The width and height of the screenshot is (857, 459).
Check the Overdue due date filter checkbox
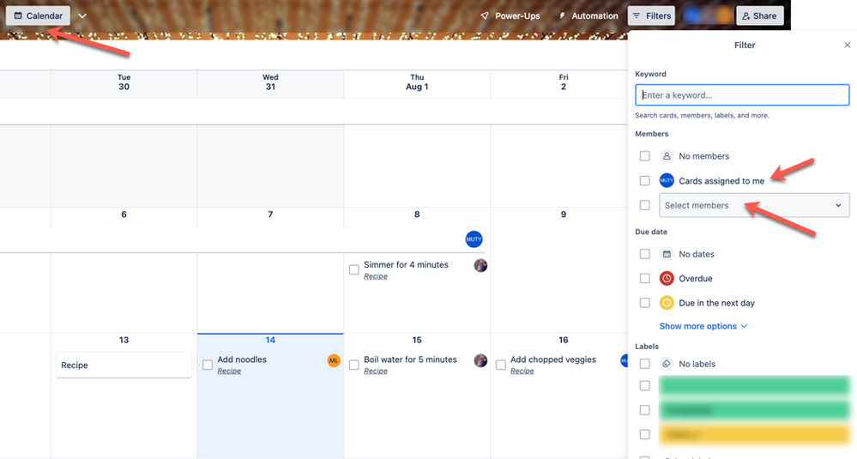[x=644, y=279]
